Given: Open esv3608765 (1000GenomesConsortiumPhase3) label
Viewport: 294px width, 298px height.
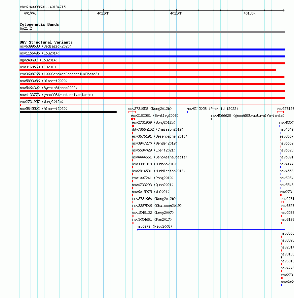Looking at the screenshot, I should pos(59,74).
